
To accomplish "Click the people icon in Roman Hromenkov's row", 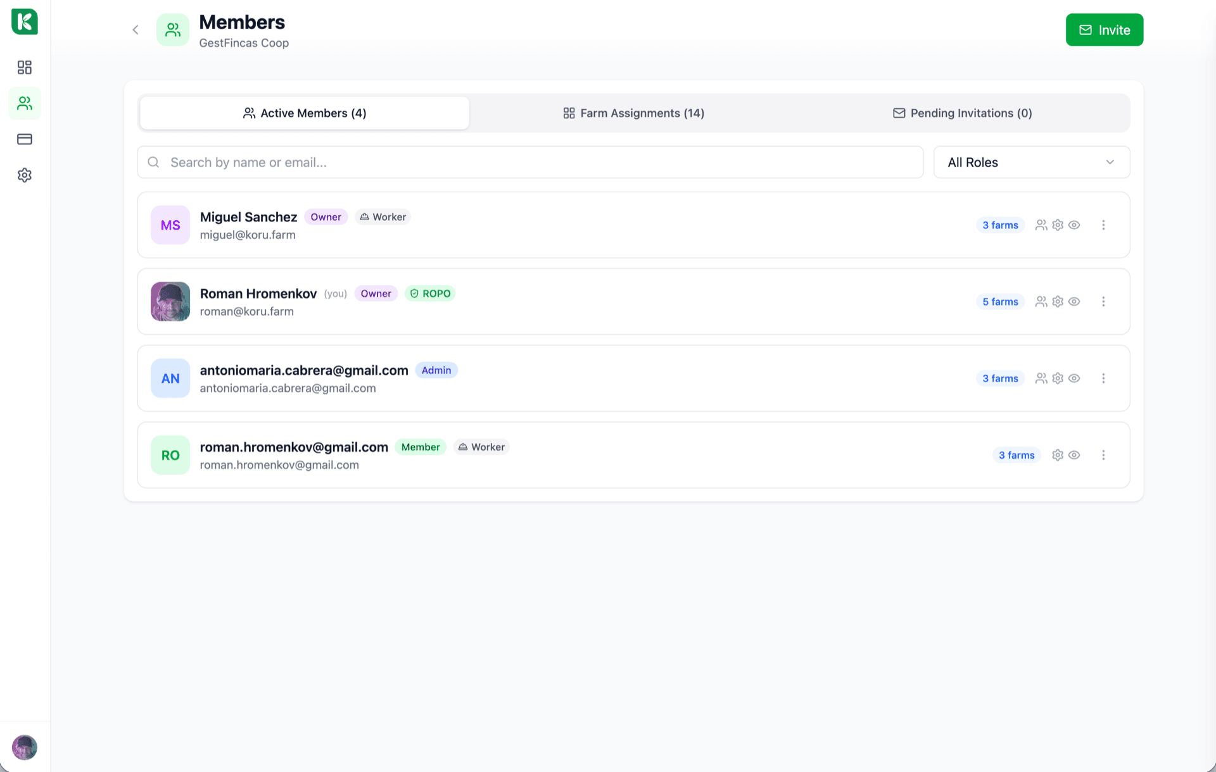I will [1041, 302].
